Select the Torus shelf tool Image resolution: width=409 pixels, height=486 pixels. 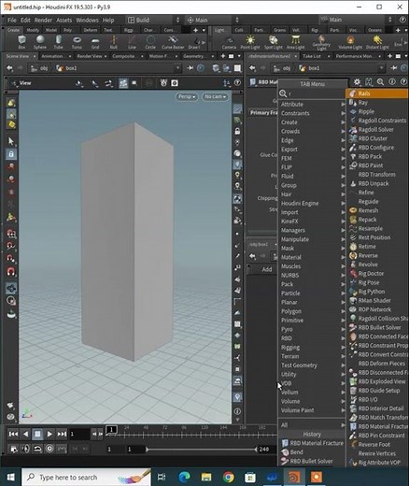77,42
